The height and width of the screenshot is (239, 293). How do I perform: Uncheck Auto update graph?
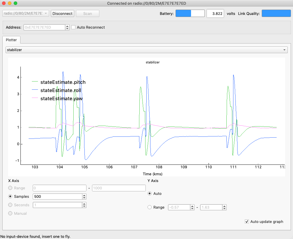[247, 221]
